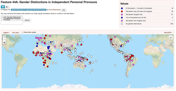Click the pink circle legend marker

(122, 15)
